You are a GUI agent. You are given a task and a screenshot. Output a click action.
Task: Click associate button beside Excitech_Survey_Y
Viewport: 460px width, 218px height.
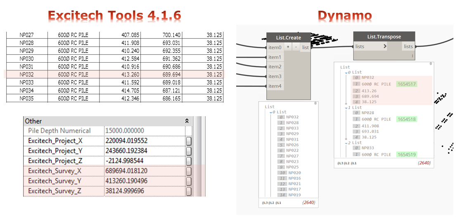pyautogui.click(x=189, y=181)
